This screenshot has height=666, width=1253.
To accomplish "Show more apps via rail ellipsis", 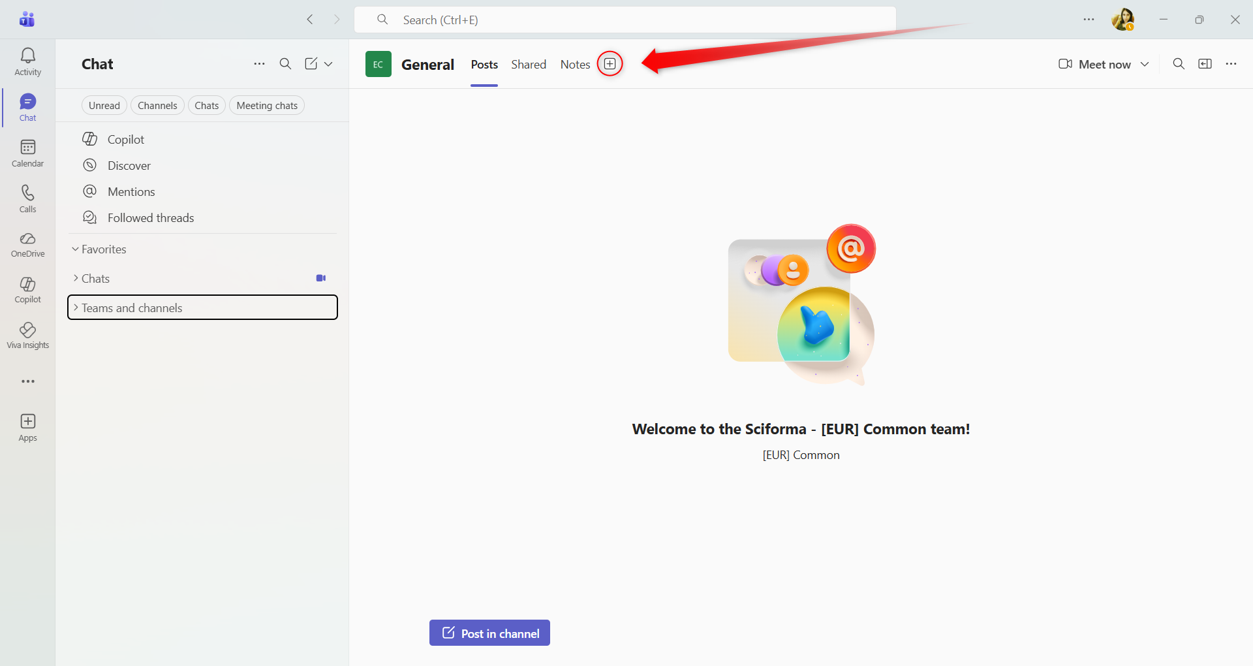I will [27, 381].
